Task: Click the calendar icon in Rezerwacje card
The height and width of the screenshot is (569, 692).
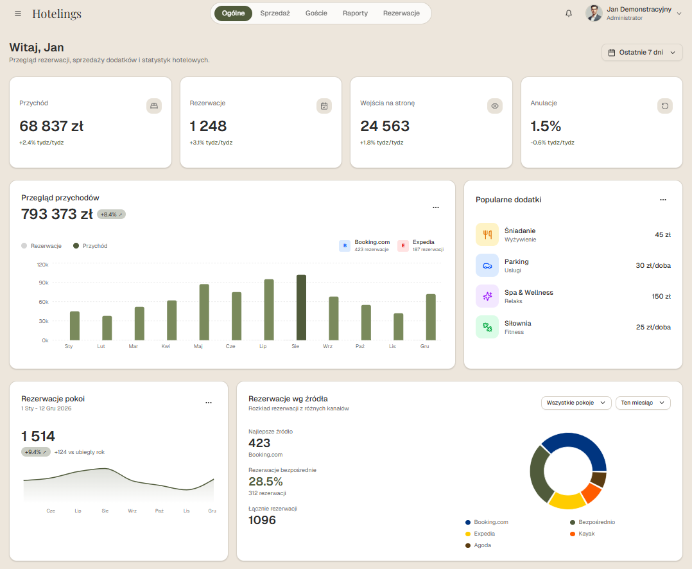Action: 324,106
